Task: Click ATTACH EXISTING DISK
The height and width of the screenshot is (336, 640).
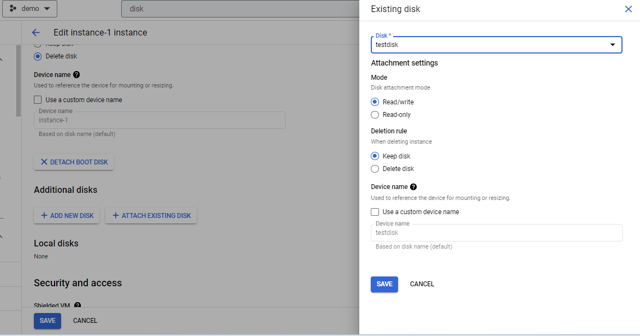Action: click(151, 215)
